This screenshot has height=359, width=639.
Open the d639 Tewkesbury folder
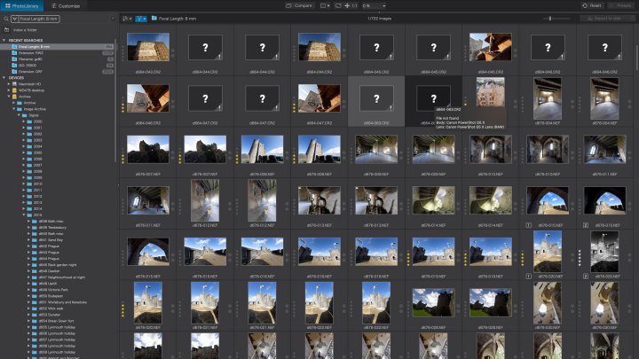[52, 228]
